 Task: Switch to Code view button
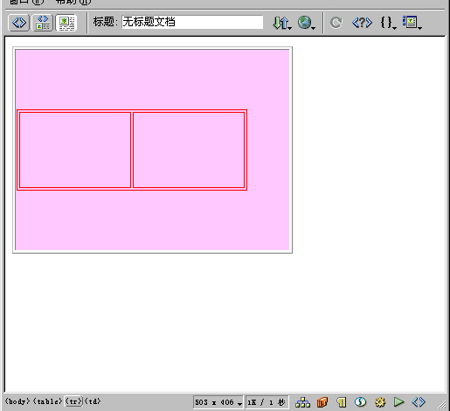tap(19, 23)
